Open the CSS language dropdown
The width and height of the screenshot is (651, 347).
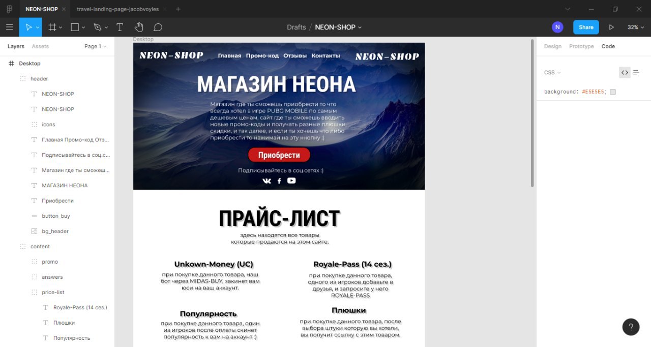pyautogui.click(x=552, y=72)
